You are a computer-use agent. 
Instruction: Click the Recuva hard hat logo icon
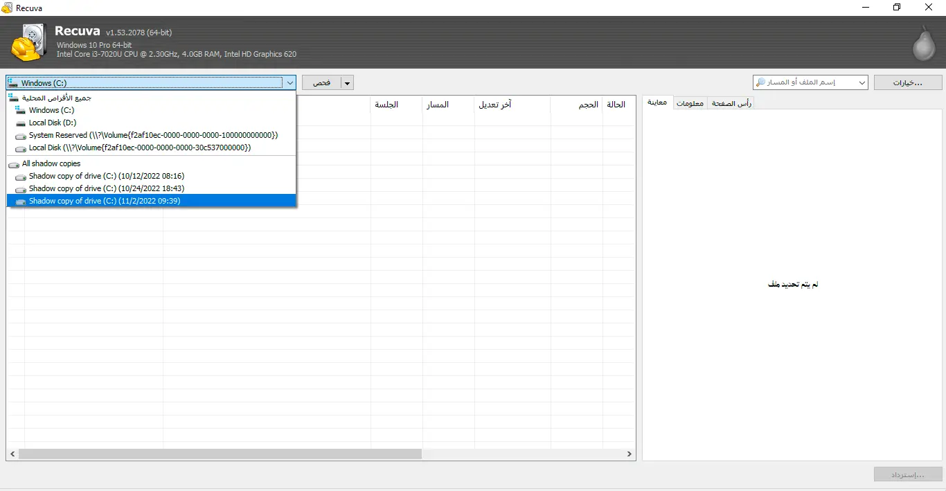[28, 43]
